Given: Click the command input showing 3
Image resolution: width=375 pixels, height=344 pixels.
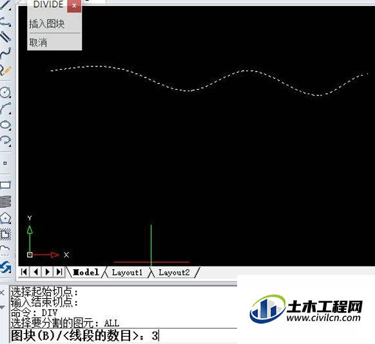Looking at the screenshot, I should [x=124, y=336].
